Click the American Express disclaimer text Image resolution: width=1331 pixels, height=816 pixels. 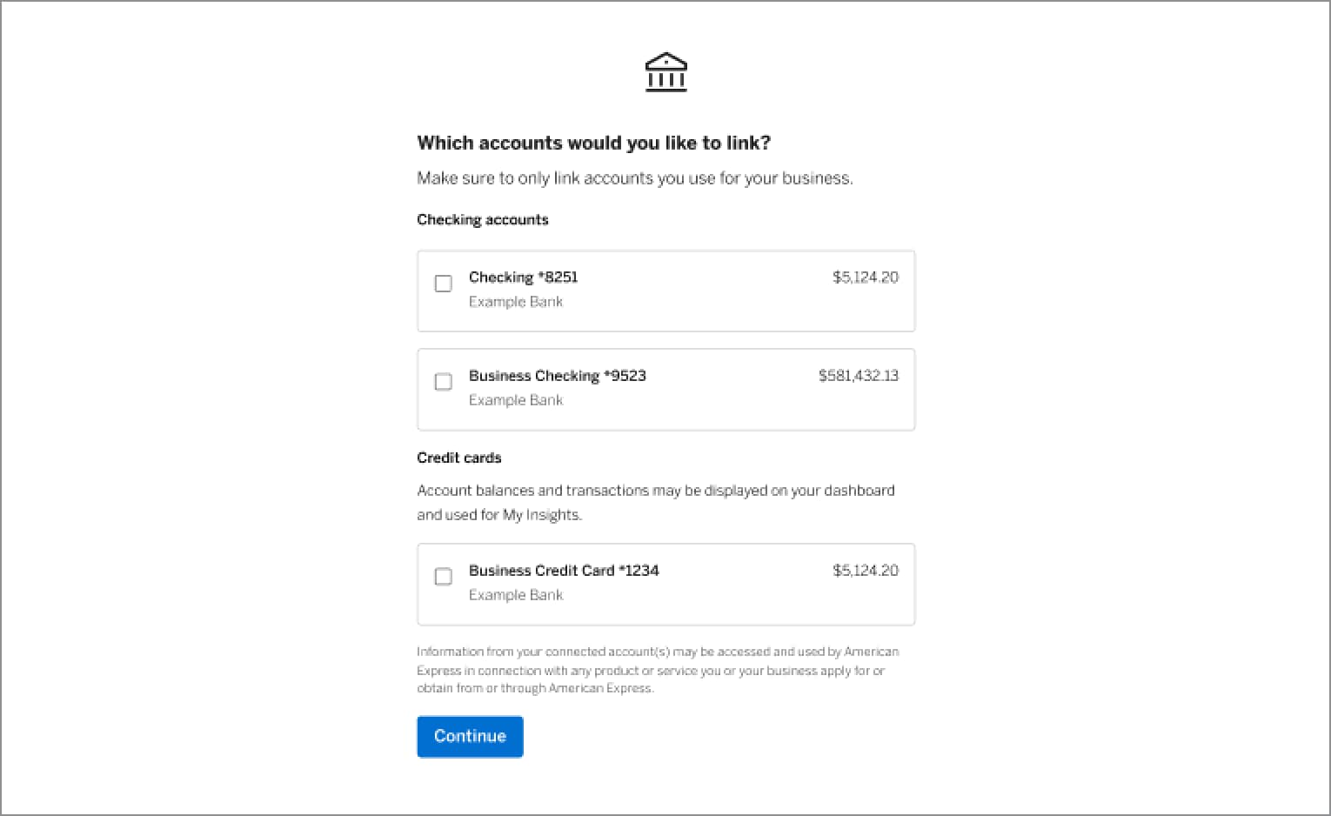[x=658, y=670]
